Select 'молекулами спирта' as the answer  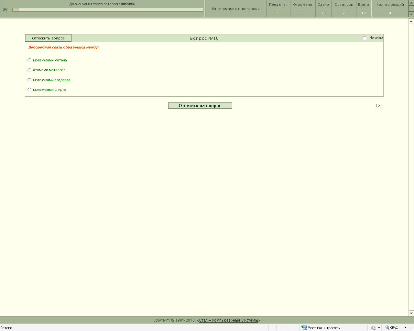[29, 90]
